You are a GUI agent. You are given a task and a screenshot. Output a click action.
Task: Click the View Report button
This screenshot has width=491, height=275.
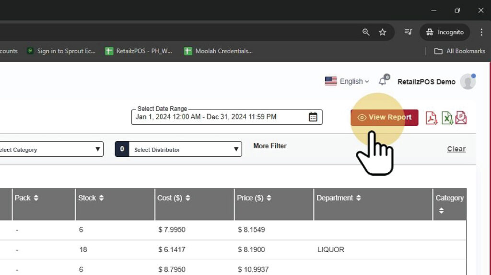pyautogui.click(x=384, y=117)
